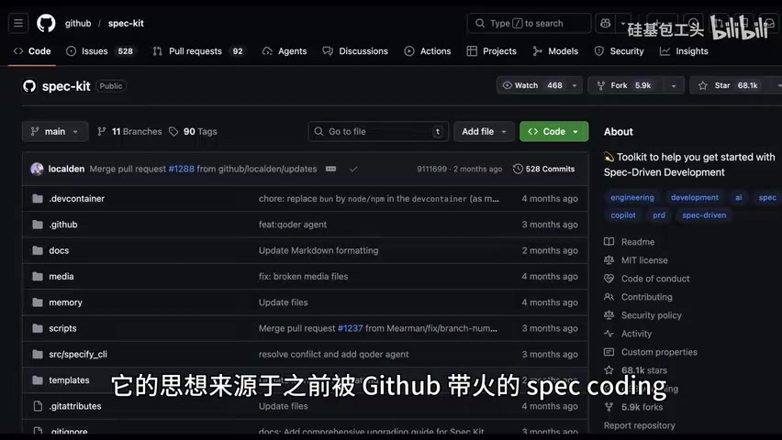Open the templates folder
This screenshot has height=440, width=782.
(x=70, y=379)
